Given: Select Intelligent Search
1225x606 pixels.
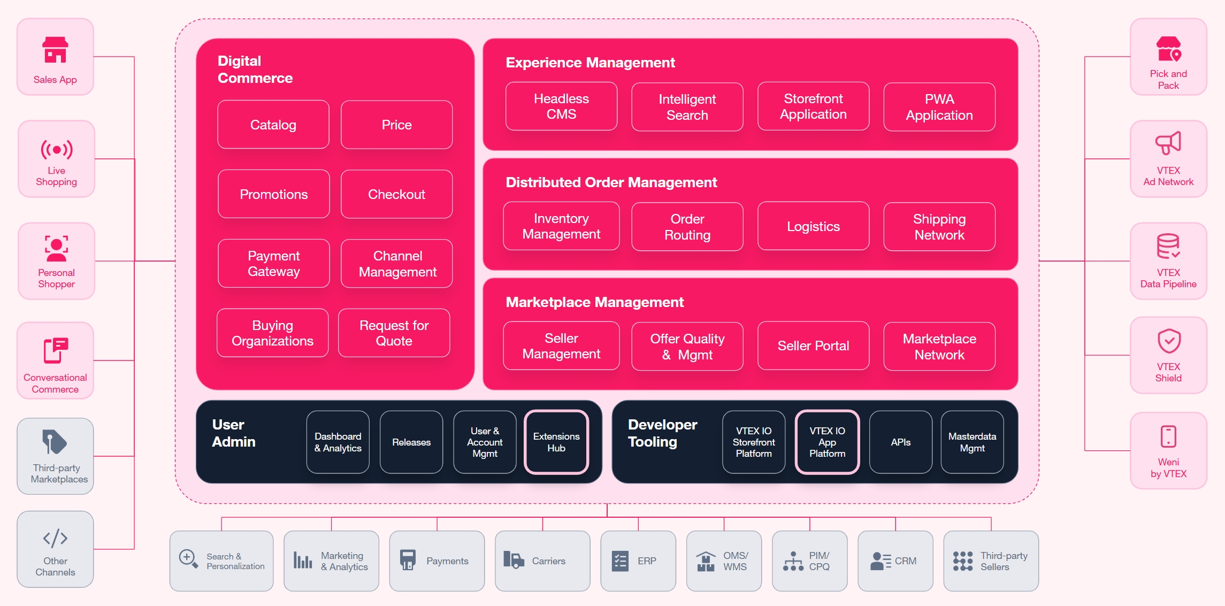Looking at the screenshot, I should [687, 107].
